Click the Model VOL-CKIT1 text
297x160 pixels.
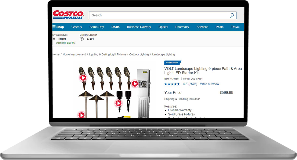(193, 79)
